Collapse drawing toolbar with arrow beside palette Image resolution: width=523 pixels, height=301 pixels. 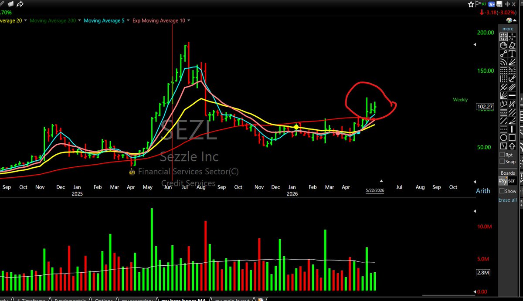[x=515, y=20]
